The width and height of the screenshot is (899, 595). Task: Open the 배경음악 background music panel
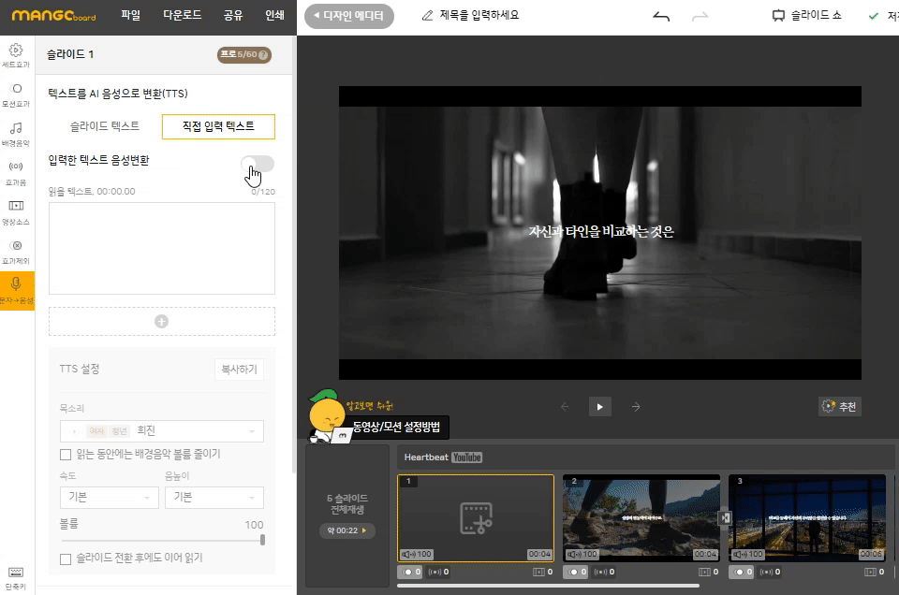[16, 135]
